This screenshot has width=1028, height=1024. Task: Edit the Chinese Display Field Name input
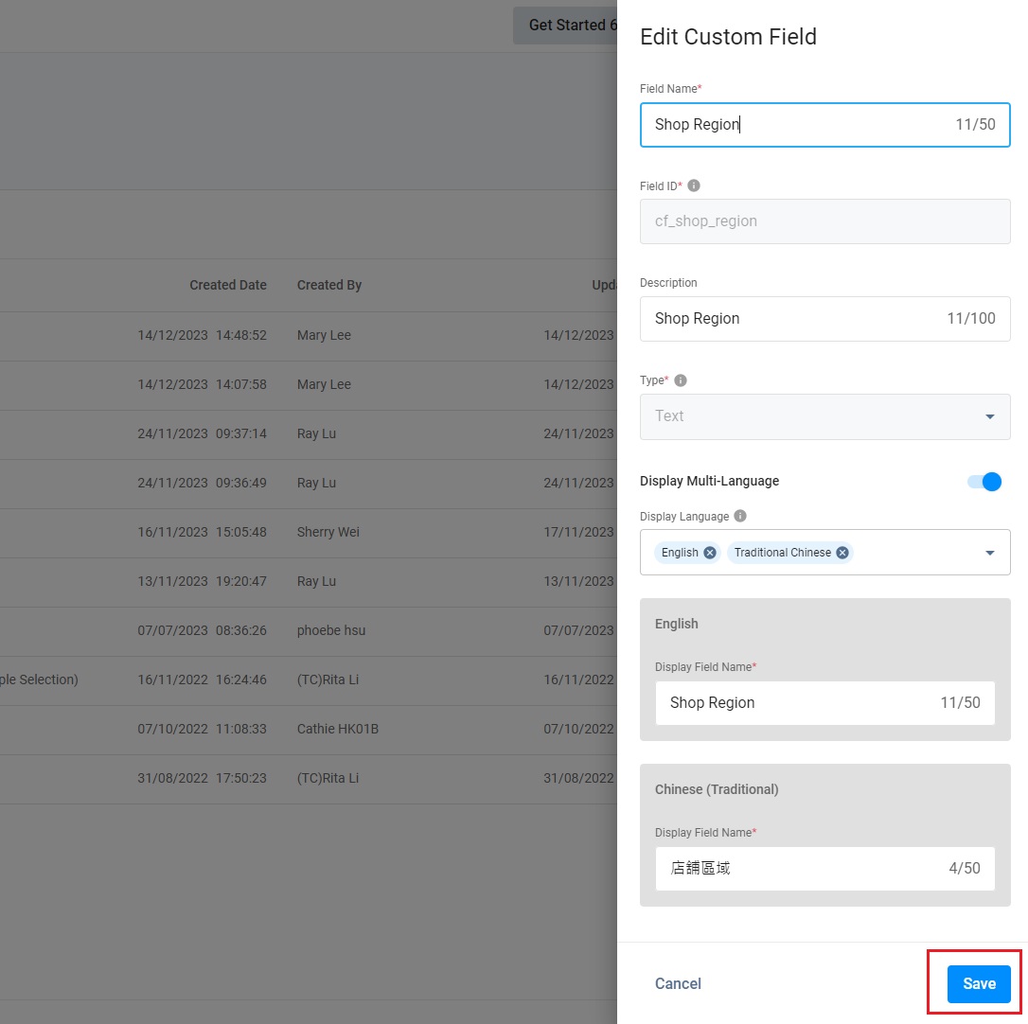point(805,868)
